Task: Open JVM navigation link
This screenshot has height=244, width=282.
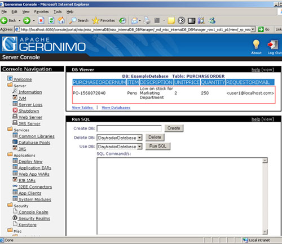Action: pyautogui.click(x=22, y=98)
